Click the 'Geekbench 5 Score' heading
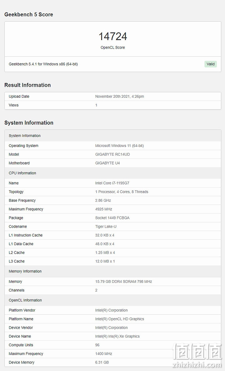 (28, 14)
